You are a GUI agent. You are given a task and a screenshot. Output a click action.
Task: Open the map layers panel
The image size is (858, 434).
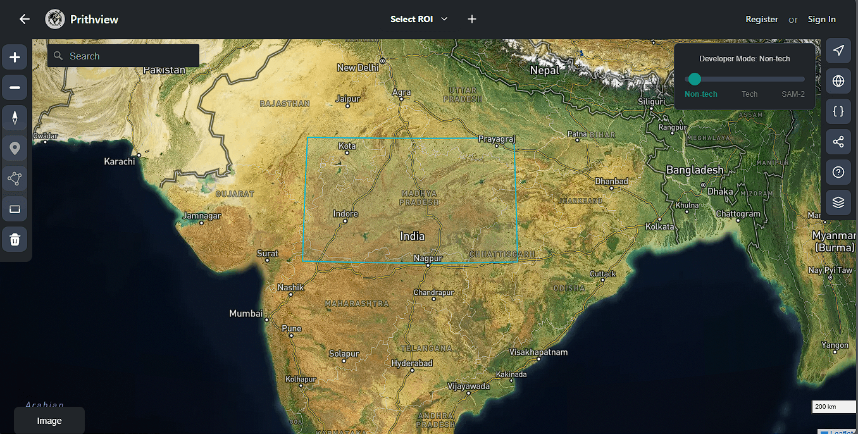[838, 202]
